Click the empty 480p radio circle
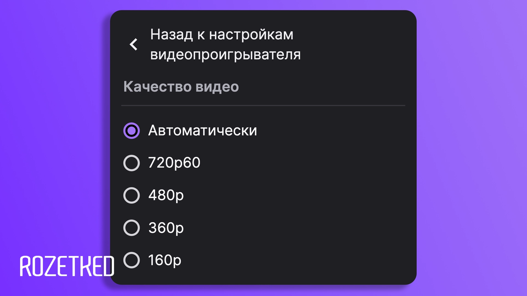527x296 pixels. pos(132,195)
